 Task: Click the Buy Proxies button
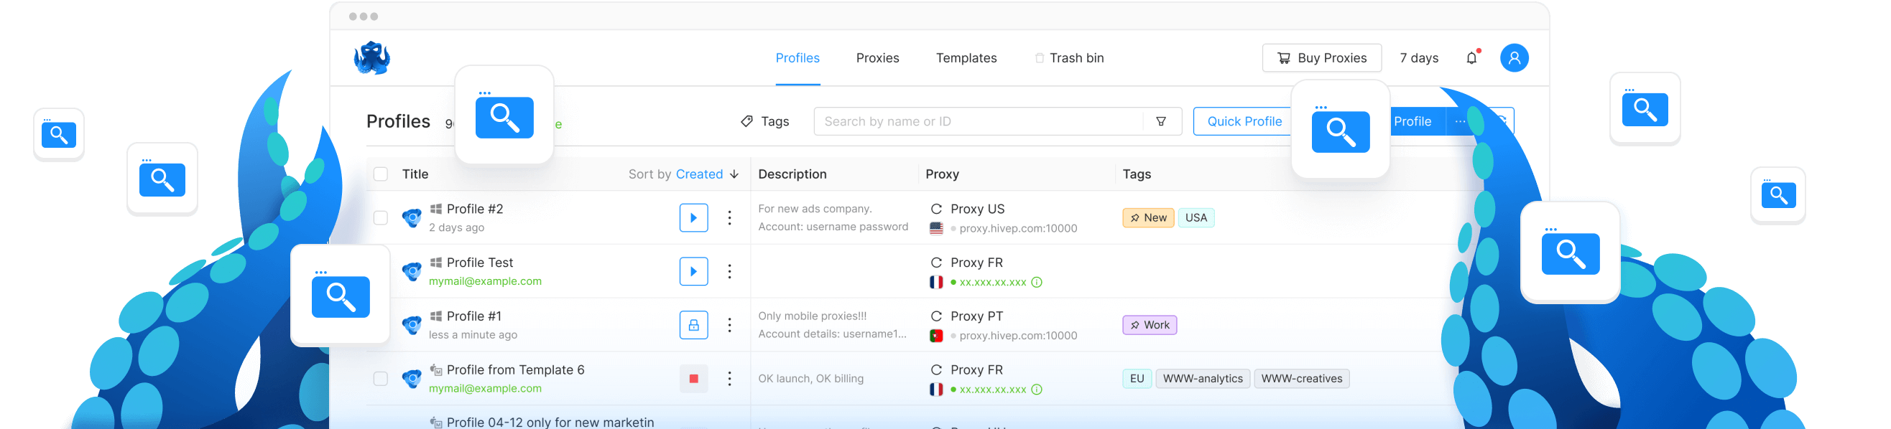1321,58
